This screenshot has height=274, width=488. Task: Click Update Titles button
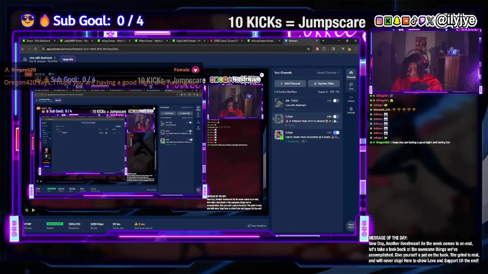(324, 83)
